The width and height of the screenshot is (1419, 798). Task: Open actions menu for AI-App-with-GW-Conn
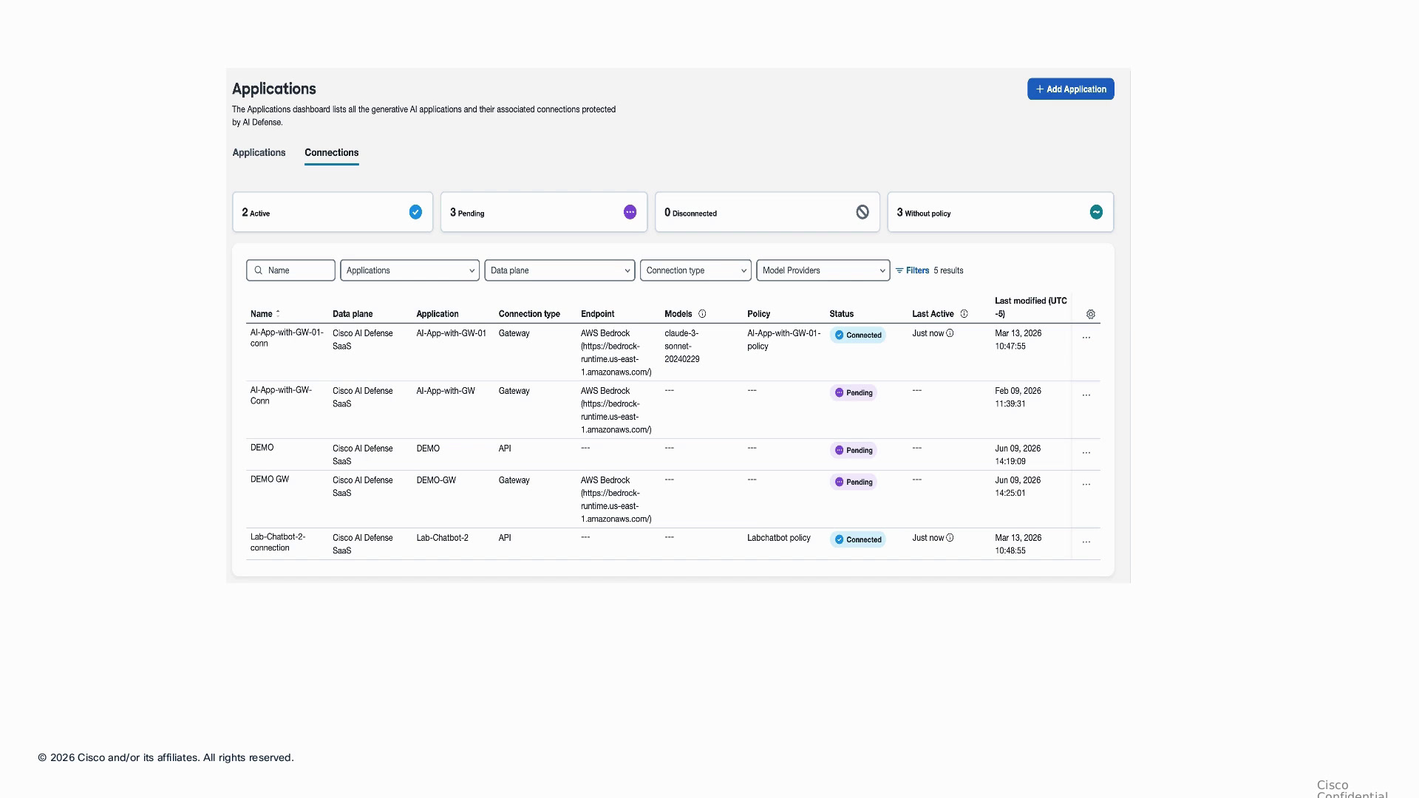click(1086, 395)
